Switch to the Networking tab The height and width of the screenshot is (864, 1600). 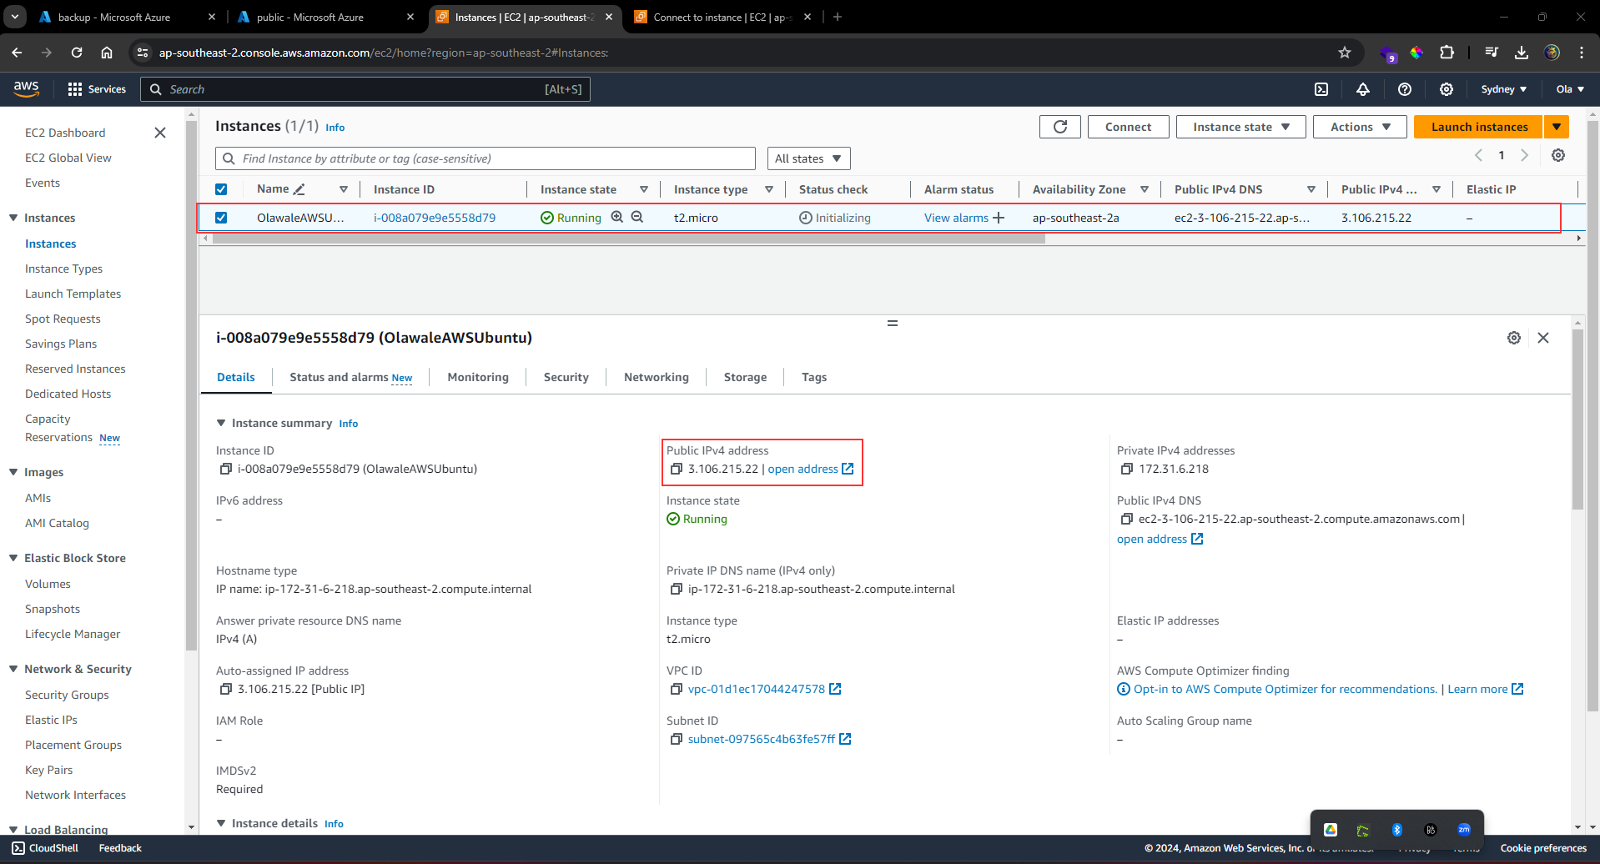(657, 377)
